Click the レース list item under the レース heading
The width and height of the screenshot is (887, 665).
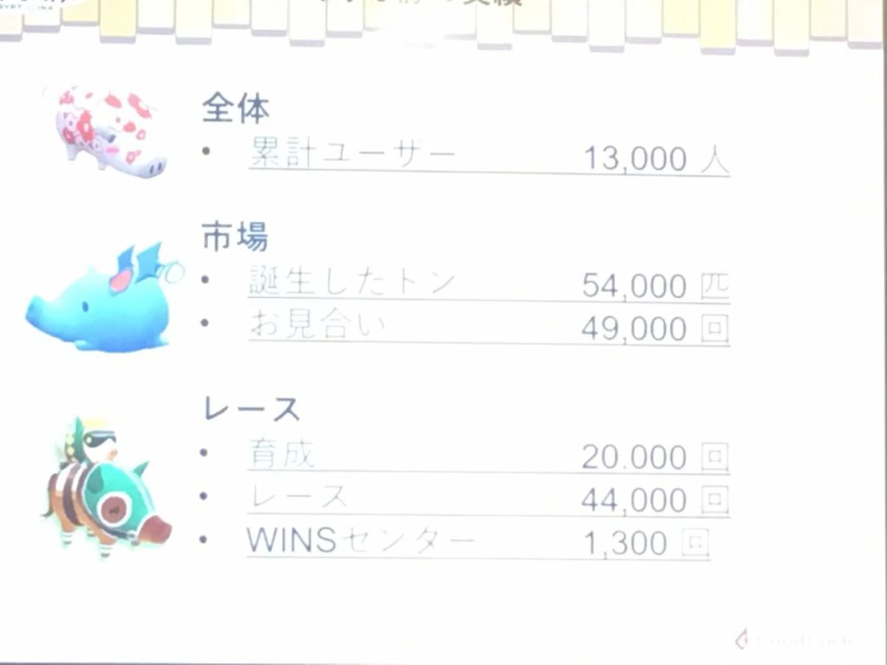click(298, 497)
